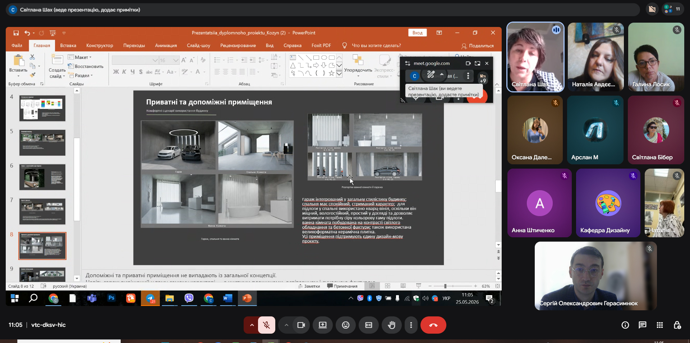Open the Конструктор ribbon tab
690x343 pixels.
point(100,46)
